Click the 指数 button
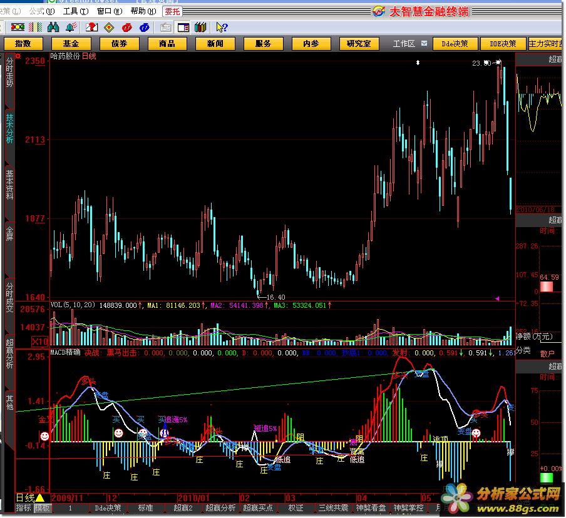Screen dimensions: 566x518 pyautogui.click(x=23, y=44)
